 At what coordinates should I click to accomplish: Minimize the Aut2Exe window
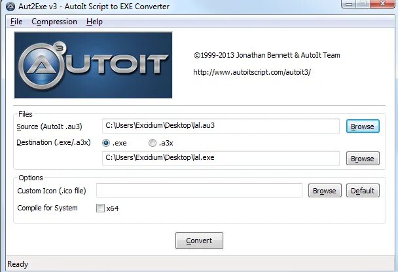point(349,4)
